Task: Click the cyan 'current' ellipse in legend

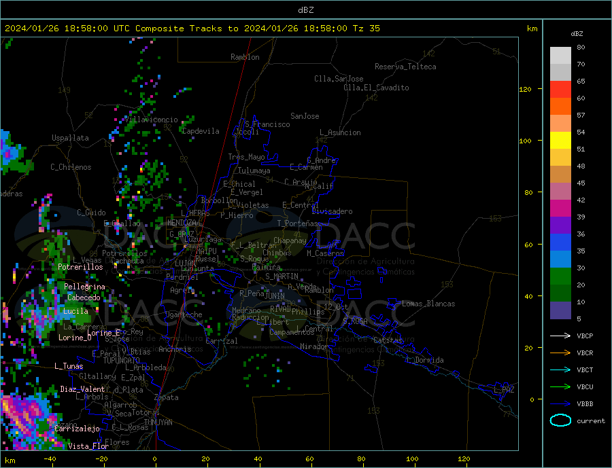Action: click(x=560, y=420)
